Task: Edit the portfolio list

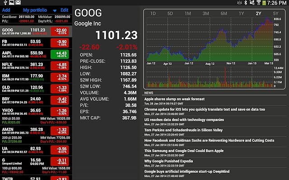Action: pyautogui.click(x=64, y=10)
